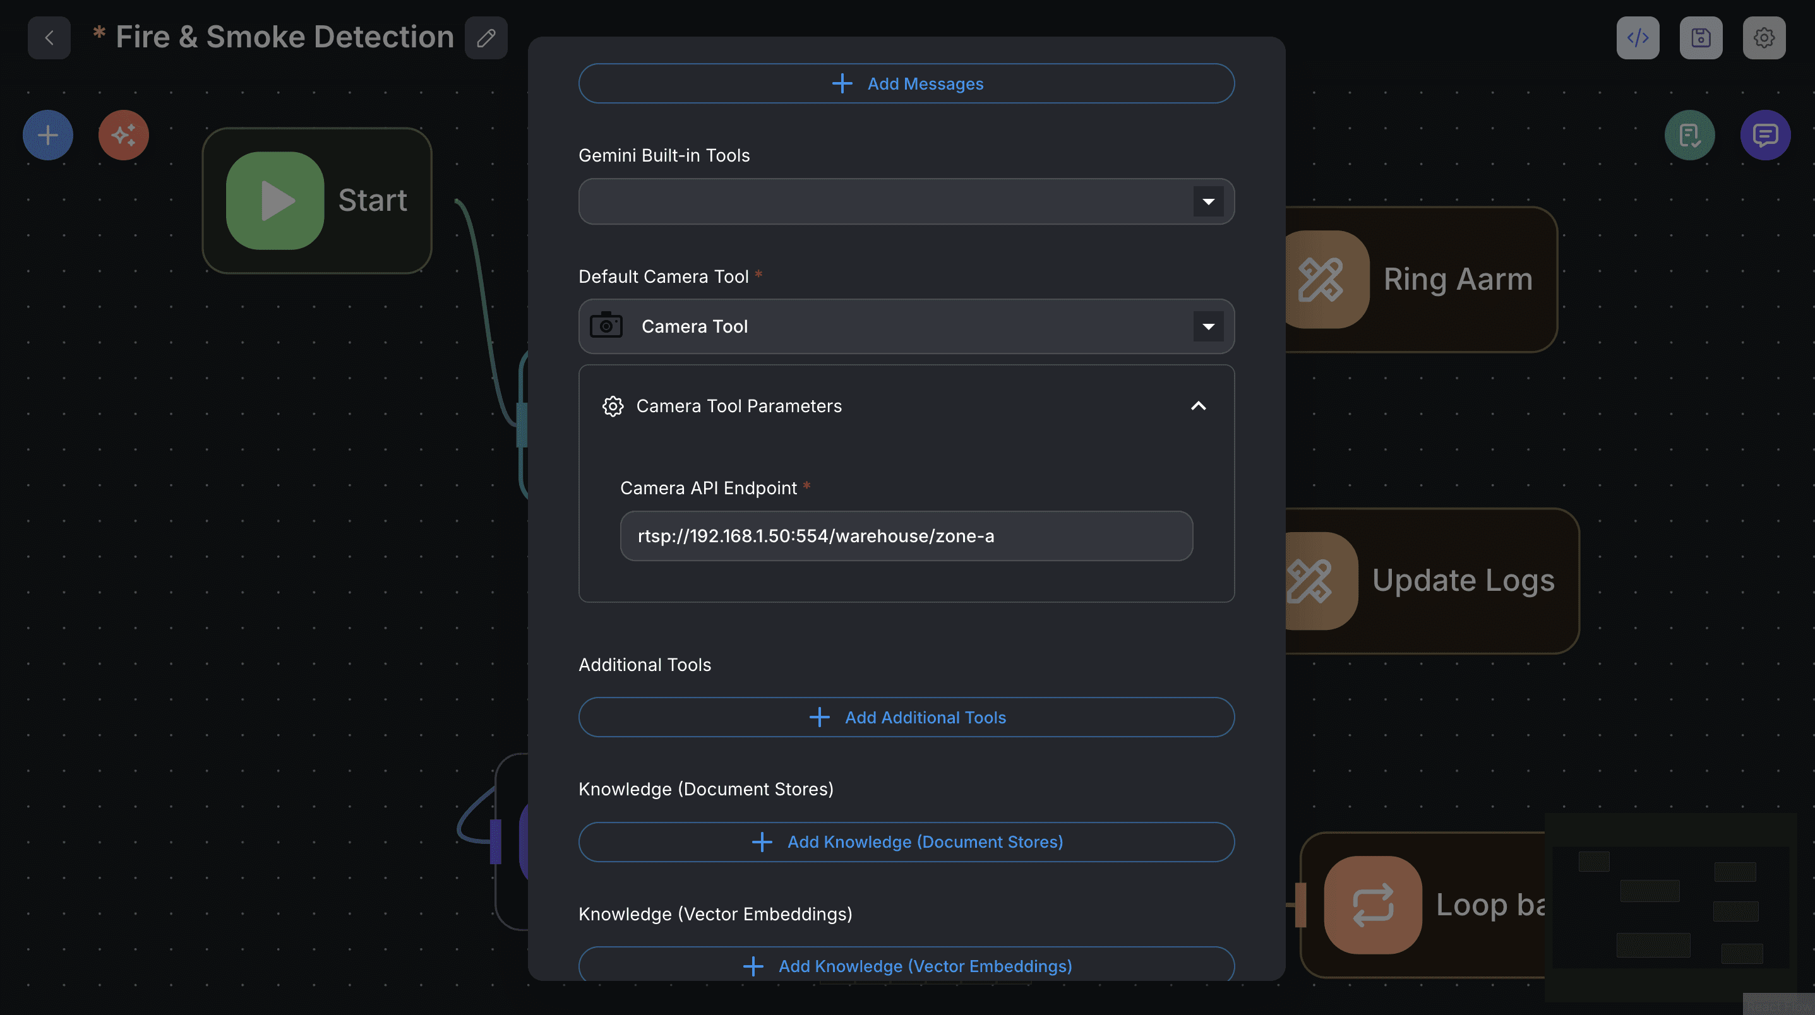Click Add Additional Tools button
The image size is (1815, 1015).
point(906,717)
